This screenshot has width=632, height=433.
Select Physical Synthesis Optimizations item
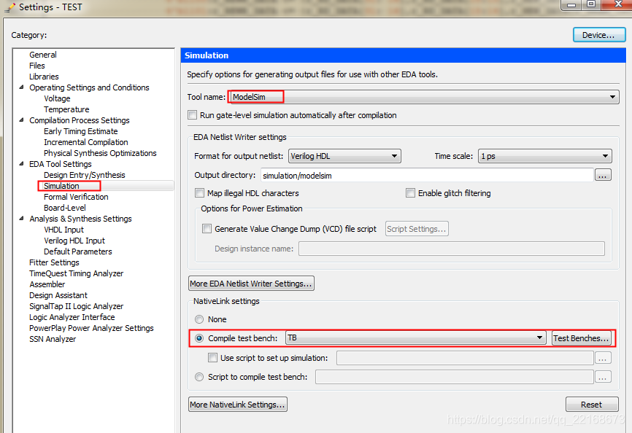[100, 153]
